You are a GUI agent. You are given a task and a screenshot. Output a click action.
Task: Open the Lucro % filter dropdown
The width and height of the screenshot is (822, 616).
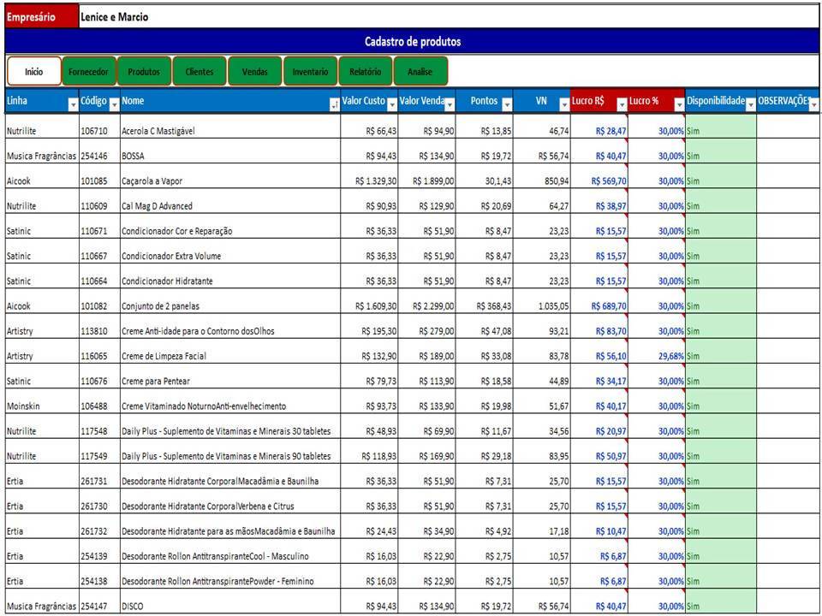coord(679,105)
